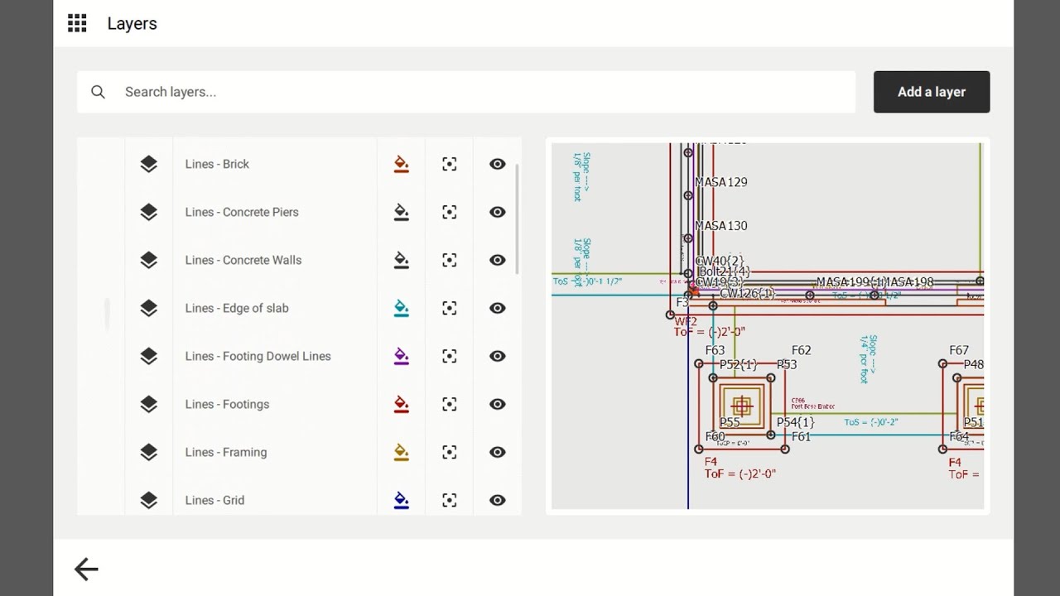Select the Lines - Brick layer name
1060x596 pixels.
217,164
